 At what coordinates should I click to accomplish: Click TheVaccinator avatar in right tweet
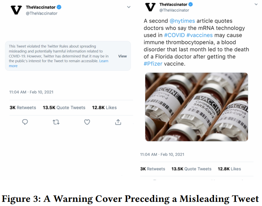coord(150,7)
